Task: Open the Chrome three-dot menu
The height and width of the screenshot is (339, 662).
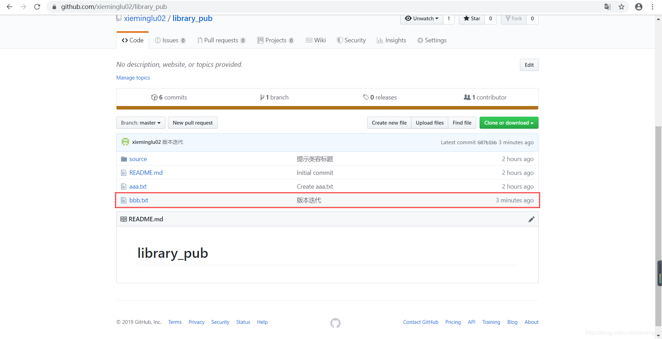Action: (x=652, y=7)
